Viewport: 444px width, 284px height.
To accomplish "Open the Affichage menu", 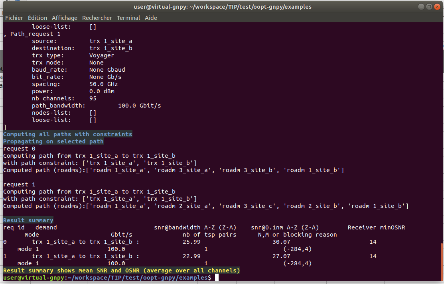I will pyautogui.click(x=65, y=18).
